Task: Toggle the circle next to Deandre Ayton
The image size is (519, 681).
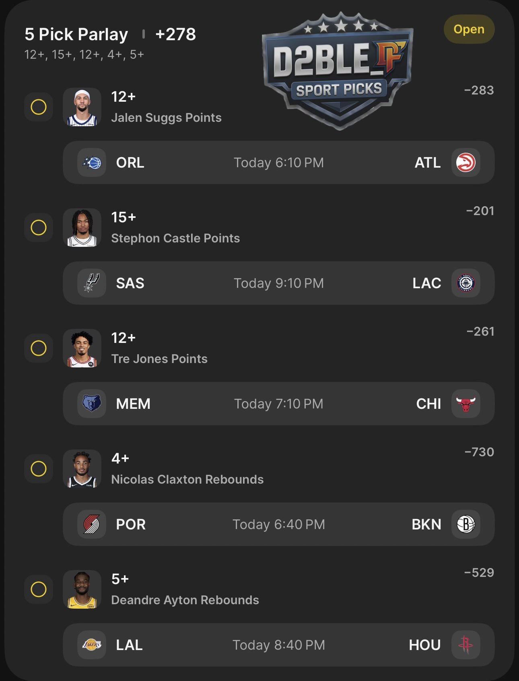Action: click(39, 589)
